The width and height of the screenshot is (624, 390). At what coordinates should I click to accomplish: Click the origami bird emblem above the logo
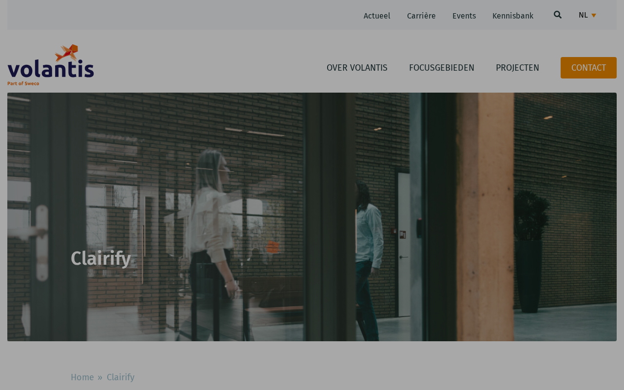point(67,53)
